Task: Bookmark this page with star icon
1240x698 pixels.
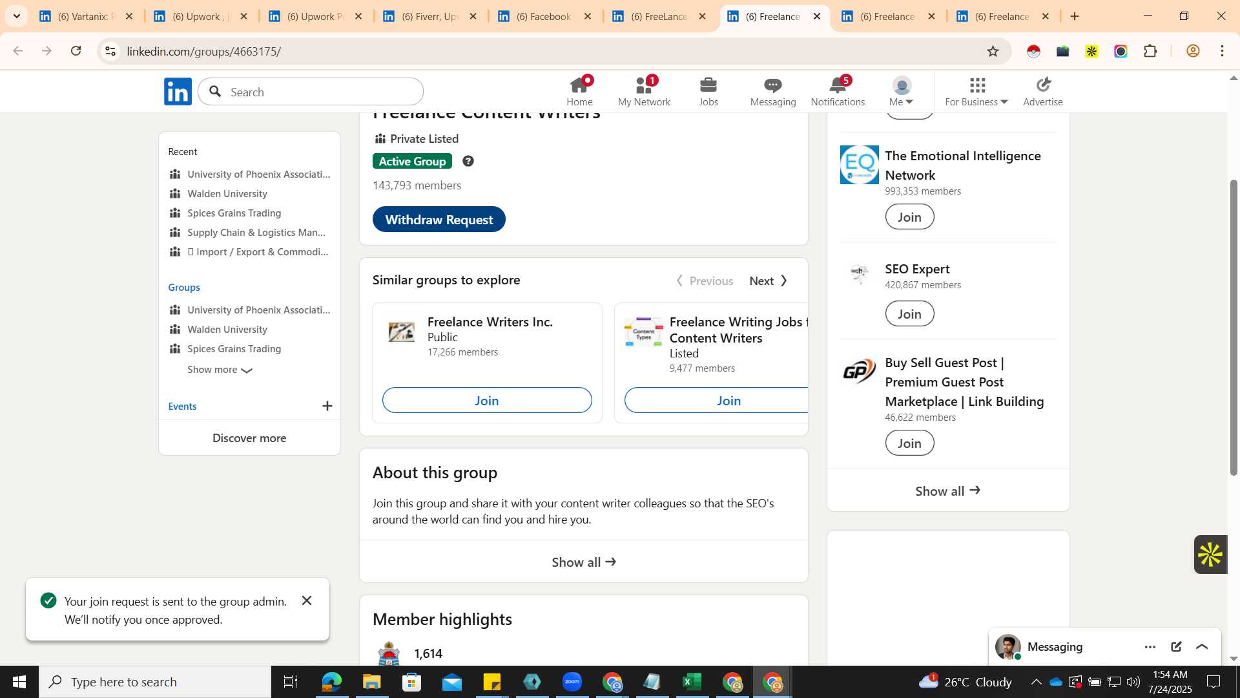Action: click(x=993, y=51)
